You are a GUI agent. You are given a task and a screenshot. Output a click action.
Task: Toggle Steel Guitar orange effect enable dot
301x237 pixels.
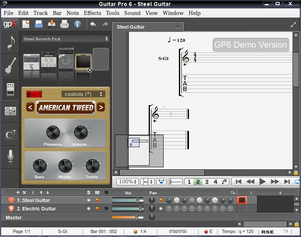[x=161, y=200]
